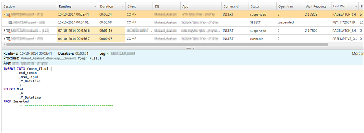The height and width of the screenshot is (133, 364).
Task: Expand the session with runtime 07-10-2014
Action: pos(5,31)
